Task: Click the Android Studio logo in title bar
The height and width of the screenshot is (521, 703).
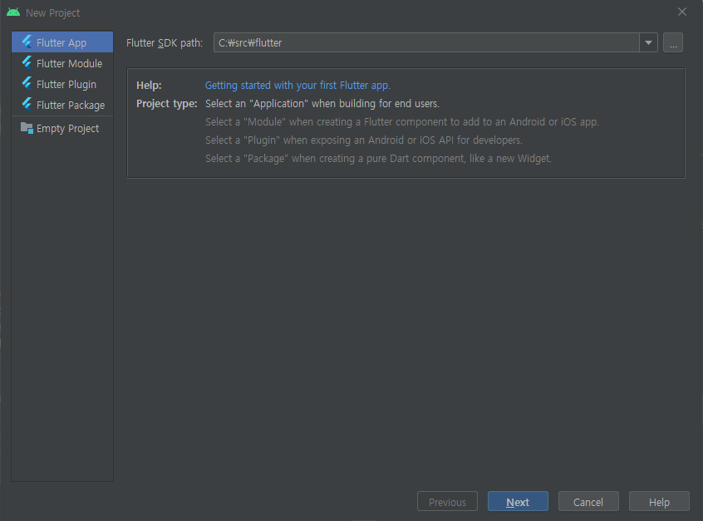Action: 13,12
